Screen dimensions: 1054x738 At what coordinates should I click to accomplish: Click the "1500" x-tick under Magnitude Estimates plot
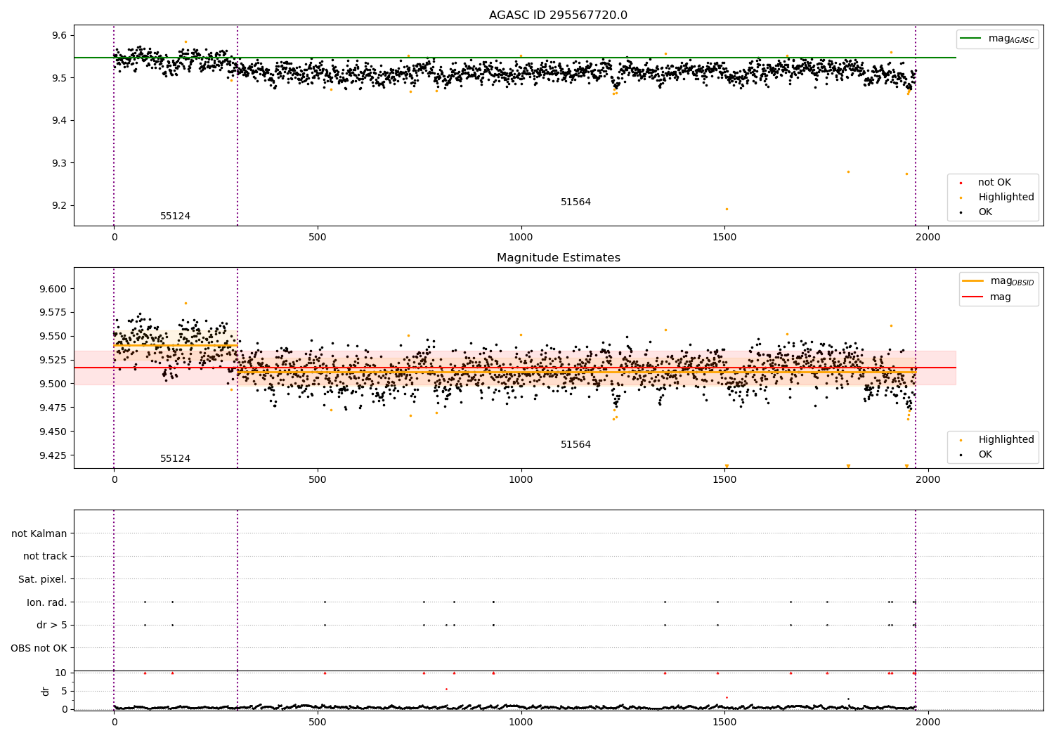[725, 479]
